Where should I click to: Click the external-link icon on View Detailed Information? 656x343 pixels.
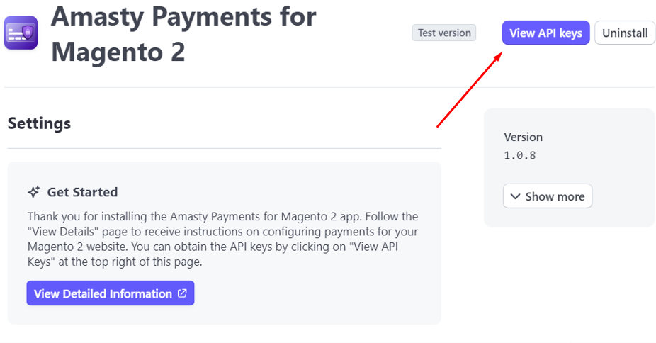[182, 293]
